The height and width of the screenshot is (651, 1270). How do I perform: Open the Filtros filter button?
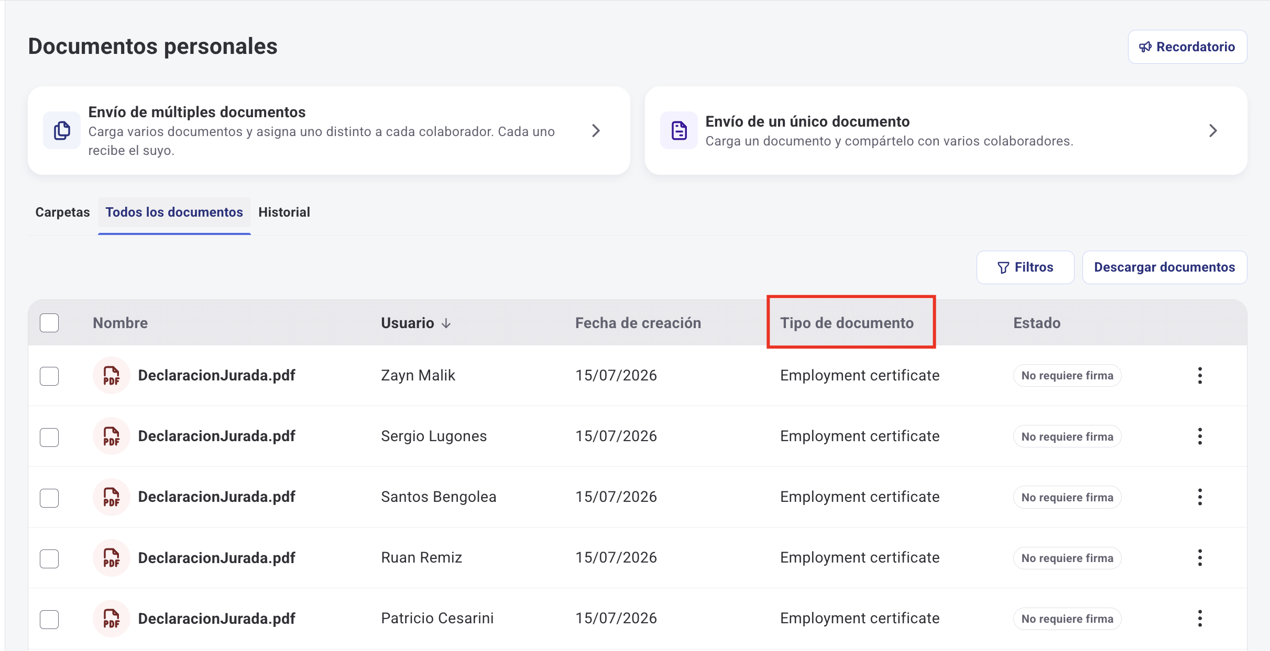pyautogui.click(x=1025, y=267)
